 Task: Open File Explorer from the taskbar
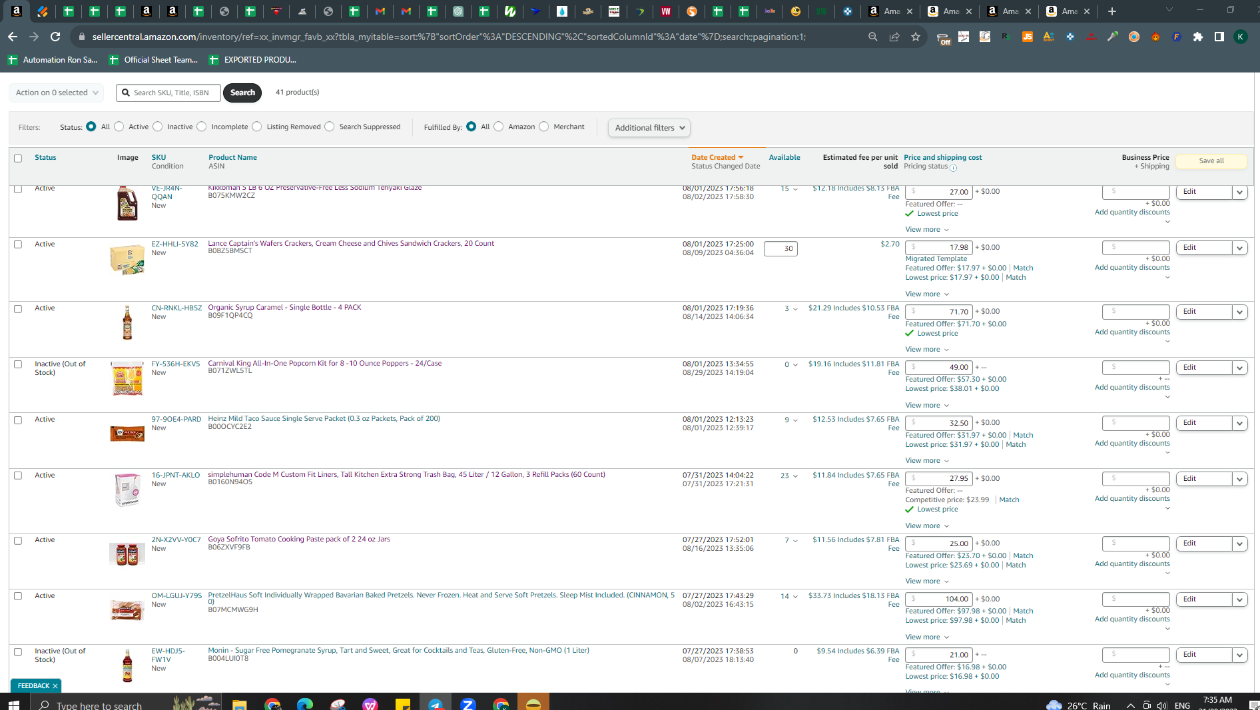pyautogui.click(x=239, y=704)
